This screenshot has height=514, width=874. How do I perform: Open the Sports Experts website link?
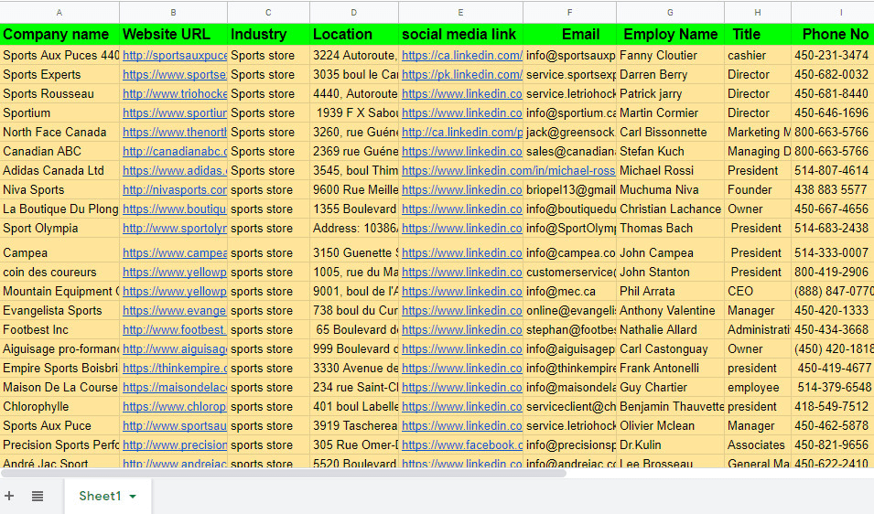pyautogui.click(x=175, y=75)
